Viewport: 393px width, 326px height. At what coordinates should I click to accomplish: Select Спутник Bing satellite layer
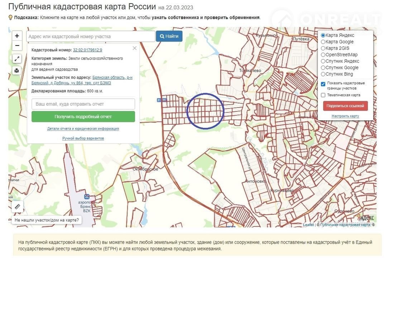pyautogui.click(x=323, y=74)
